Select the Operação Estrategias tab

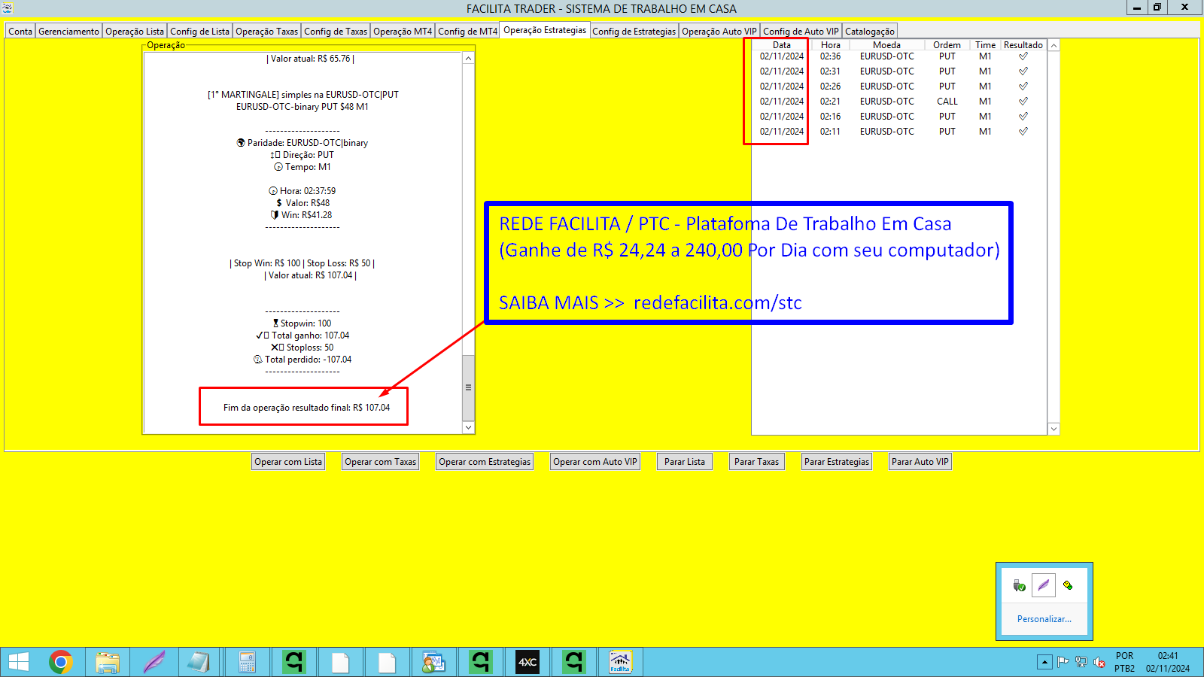tap(545, 30)
